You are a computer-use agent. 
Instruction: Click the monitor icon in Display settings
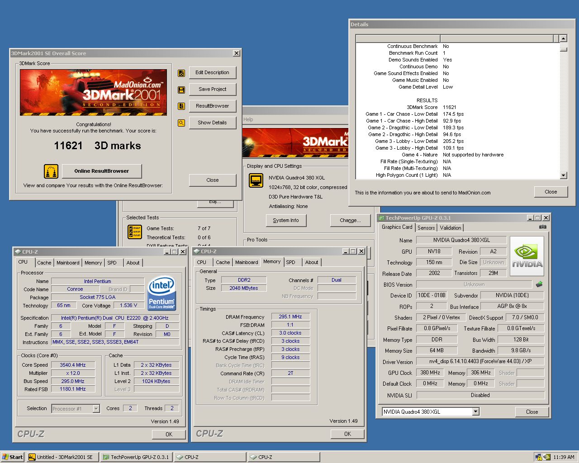coord(256,180)
